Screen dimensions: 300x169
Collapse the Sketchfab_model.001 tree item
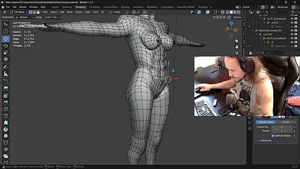pyautogui.click(x=253, y=31)
